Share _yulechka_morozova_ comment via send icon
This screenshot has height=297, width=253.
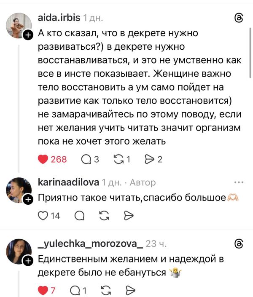coord(131,290)
